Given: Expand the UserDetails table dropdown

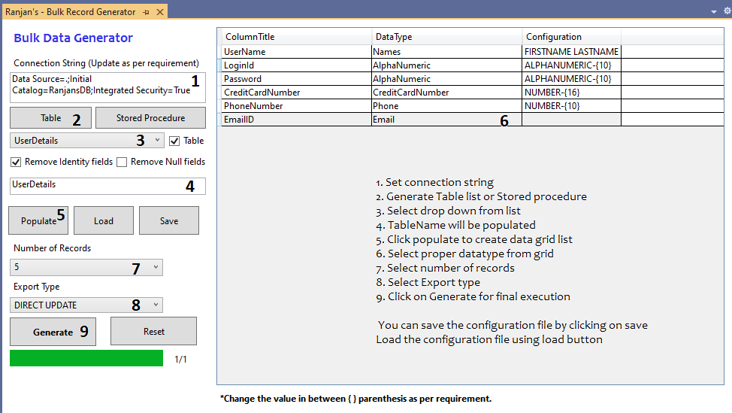Looking at the screenshot, I should click(156, 140).
